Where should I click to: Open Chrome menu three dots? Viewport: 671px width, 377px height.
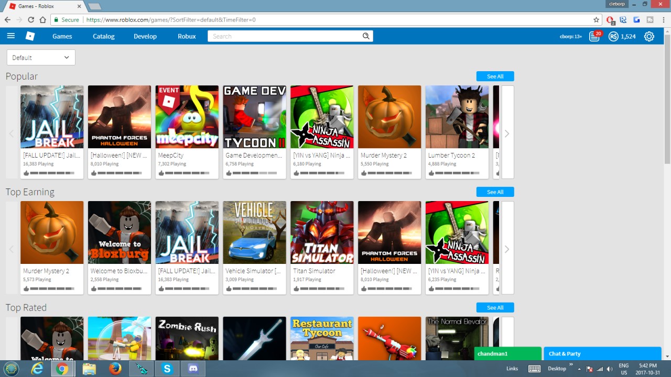click(x=663, y=19)
